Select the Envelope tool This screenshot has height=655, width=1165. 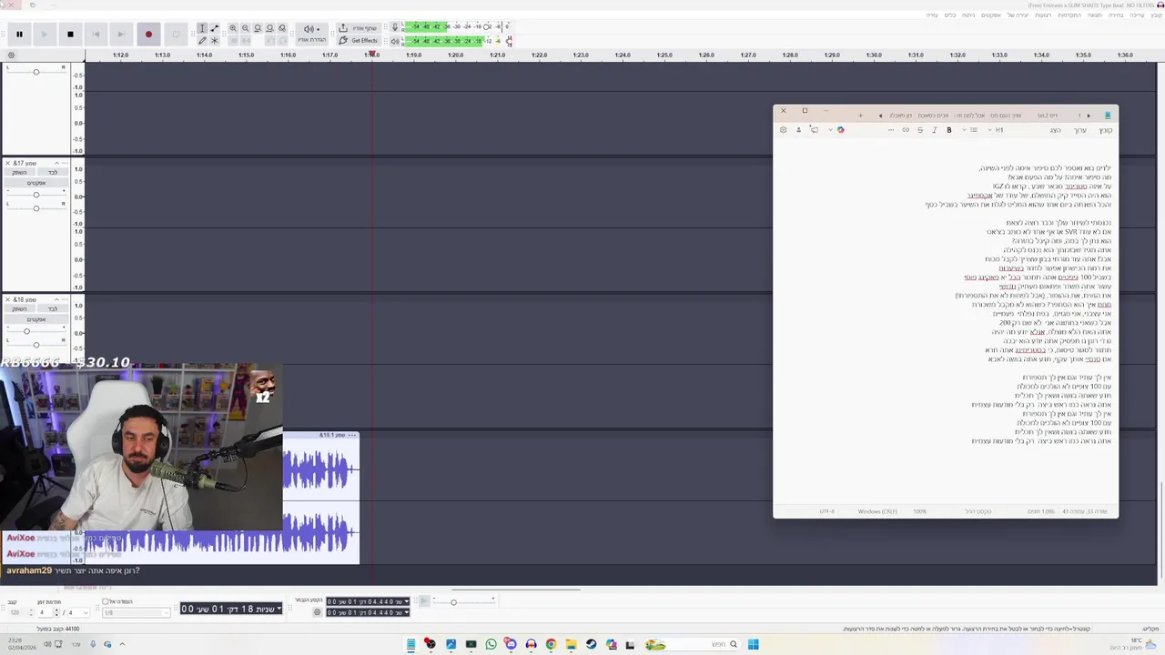coord(214,28)
